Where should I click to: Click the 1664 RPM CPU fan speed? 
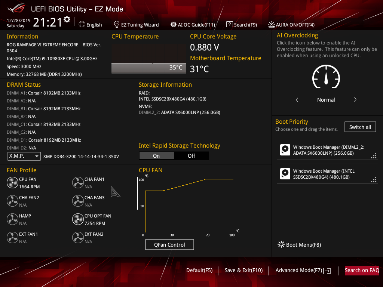(x=29, y=187)
